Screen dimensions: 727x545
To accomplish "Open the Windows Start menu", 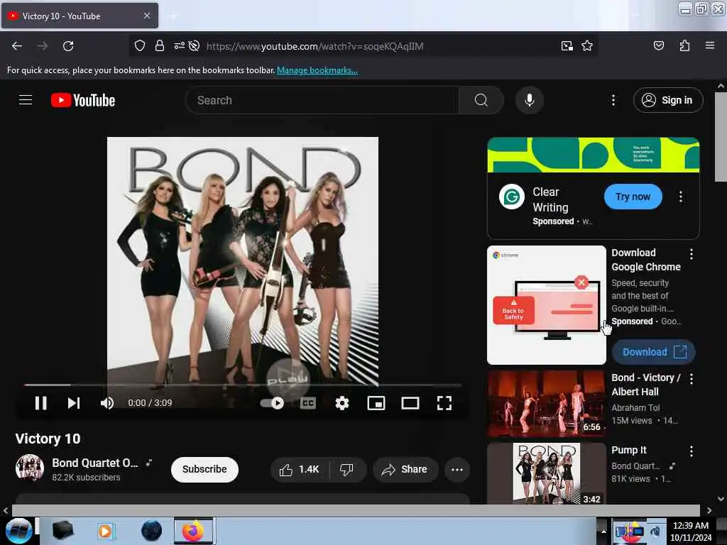I will click(x=18, y=531).
